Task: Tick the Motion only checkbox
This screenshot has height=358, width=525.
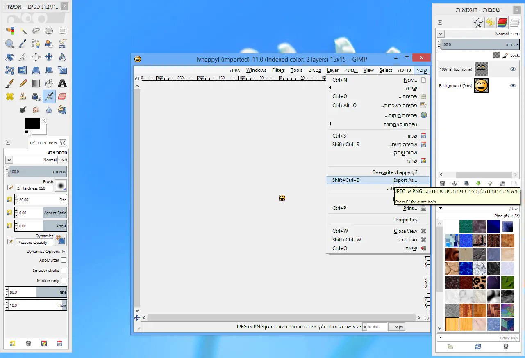Action: tap(64, 281)
